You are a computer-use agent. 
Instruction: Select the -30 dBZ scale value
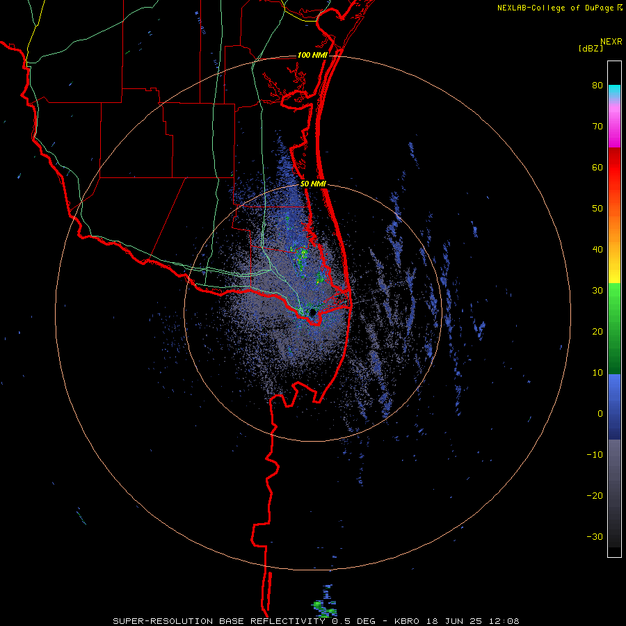click(x=595, y=536)
